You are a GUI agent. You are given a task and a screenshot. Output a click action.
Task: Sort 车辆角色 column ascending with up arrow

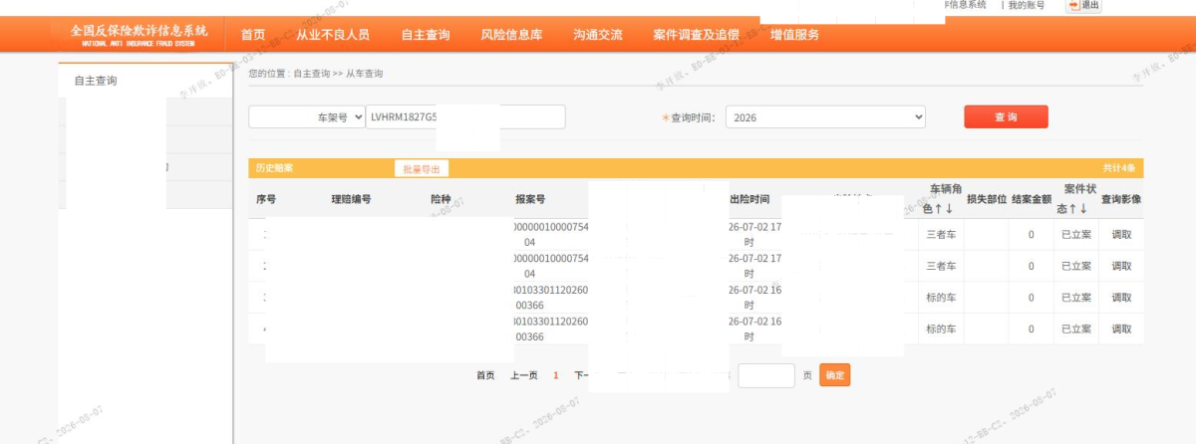click(x=939, y=209)
